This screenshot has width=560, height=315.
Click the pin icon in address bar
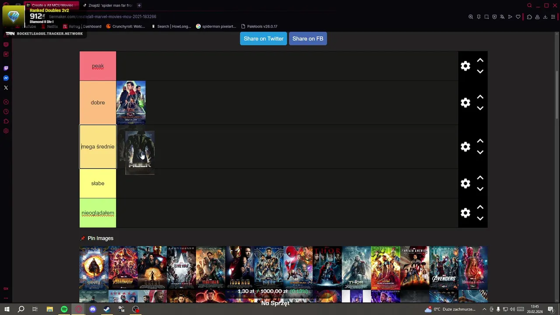pyautogui.click(x=479, y=17)
